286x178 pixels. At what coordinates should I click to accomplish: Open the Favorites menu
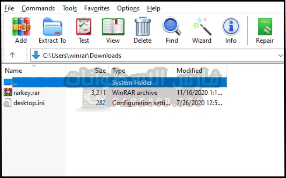click(96, 8)
